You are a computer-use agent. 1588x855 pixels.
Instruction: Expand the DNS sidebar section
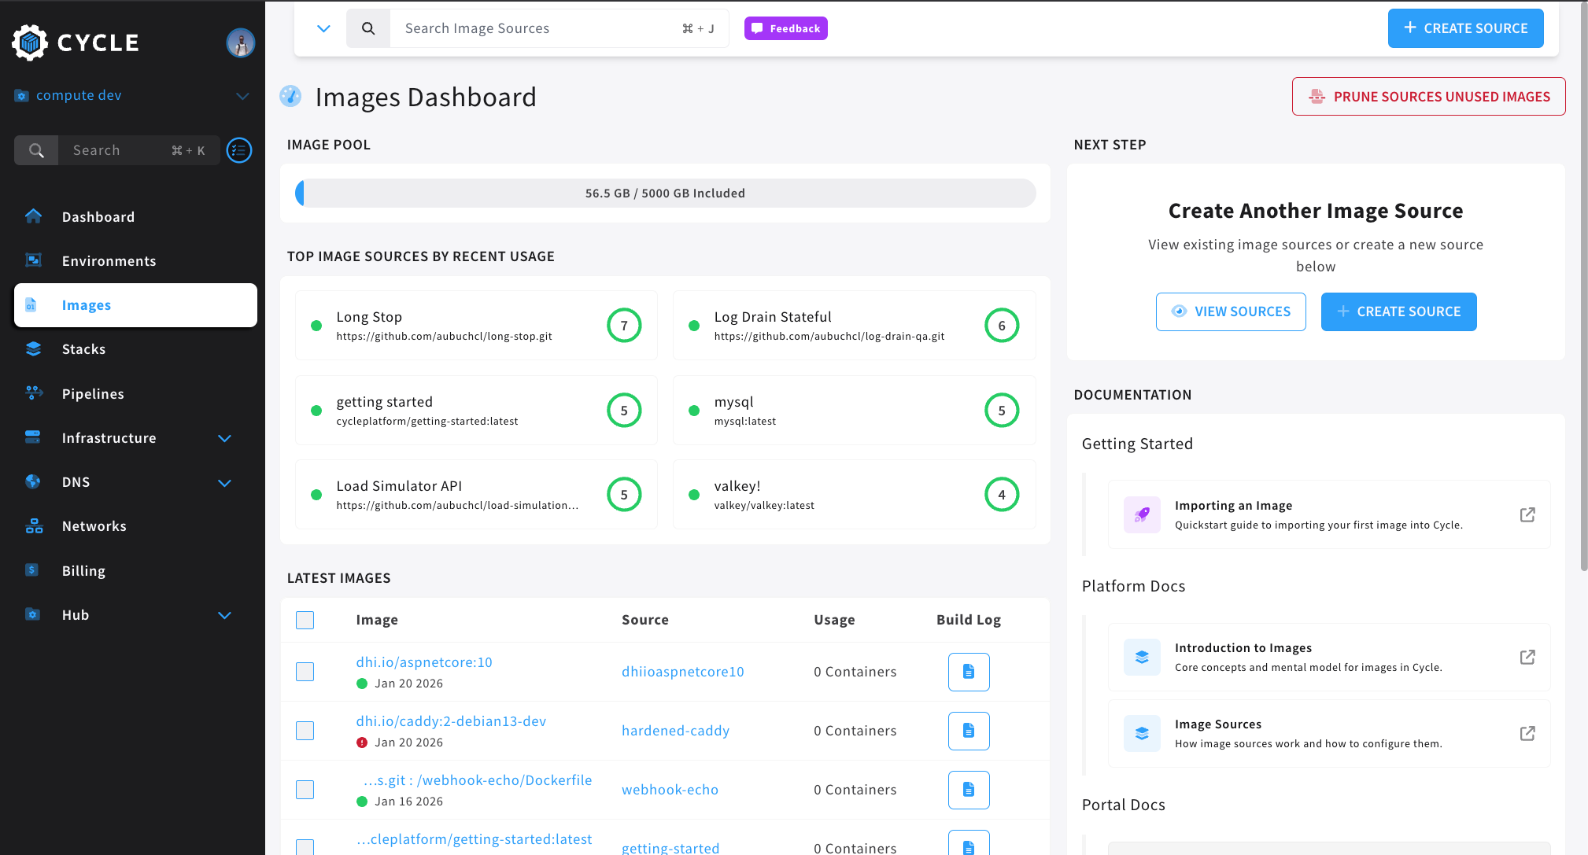(224, 482)
